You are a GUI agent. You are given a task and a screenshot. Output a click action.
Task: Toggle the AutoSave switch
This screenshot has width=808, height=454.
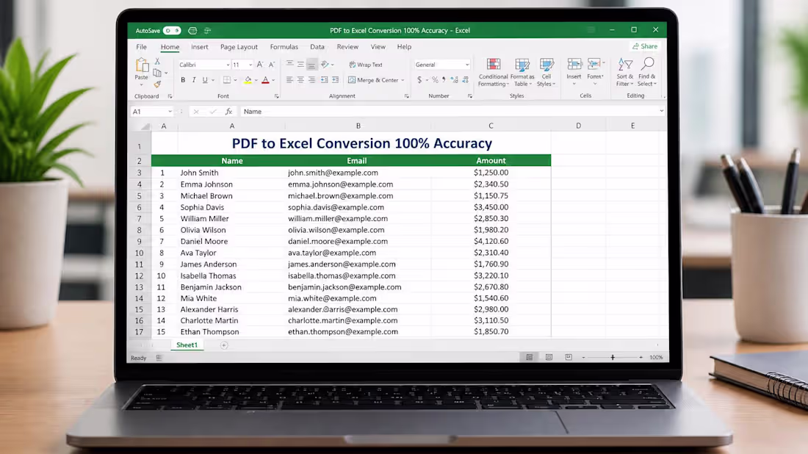[x=172, y=30]
